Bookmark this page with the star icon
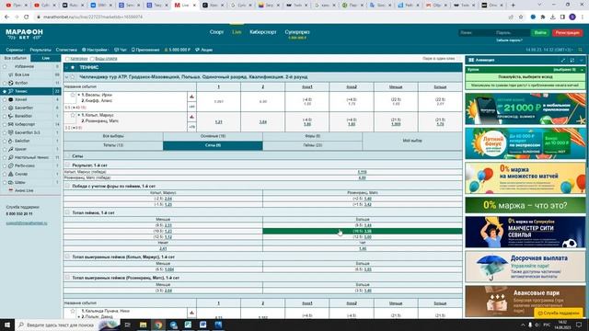 521,17
